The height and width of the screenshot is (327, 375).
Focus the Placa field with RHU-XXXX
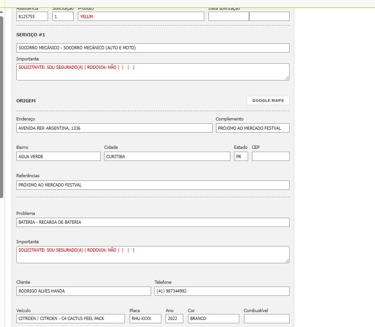(x=145, y=319)
